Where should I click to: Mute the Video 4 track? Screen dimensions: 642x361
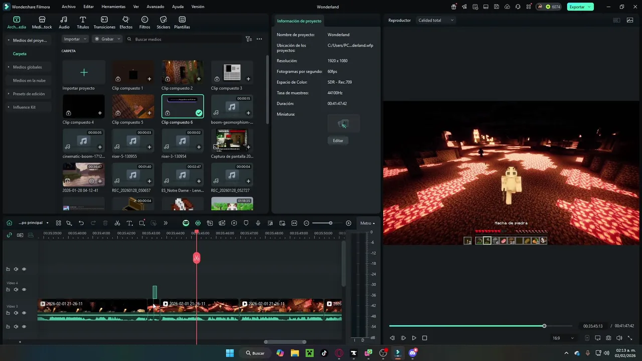tap(16, 290)
